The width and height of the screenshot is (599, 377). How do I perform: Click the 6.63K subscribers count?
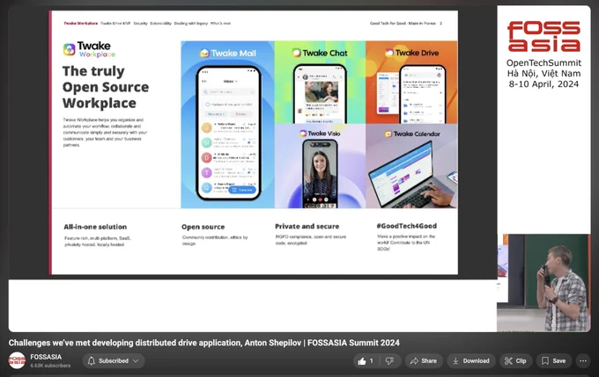(x=50, y=366)
